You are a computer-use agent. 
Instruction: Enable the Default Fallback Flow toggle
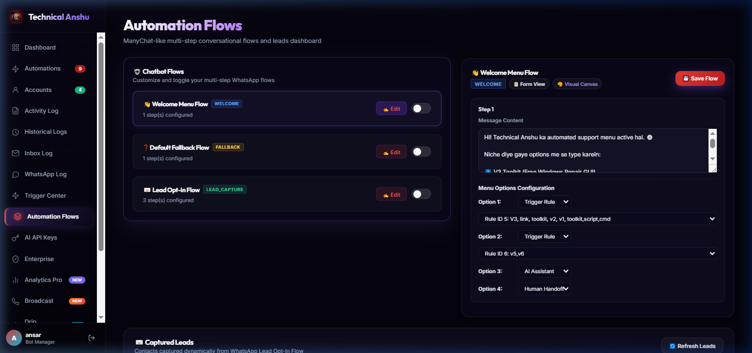422,151
